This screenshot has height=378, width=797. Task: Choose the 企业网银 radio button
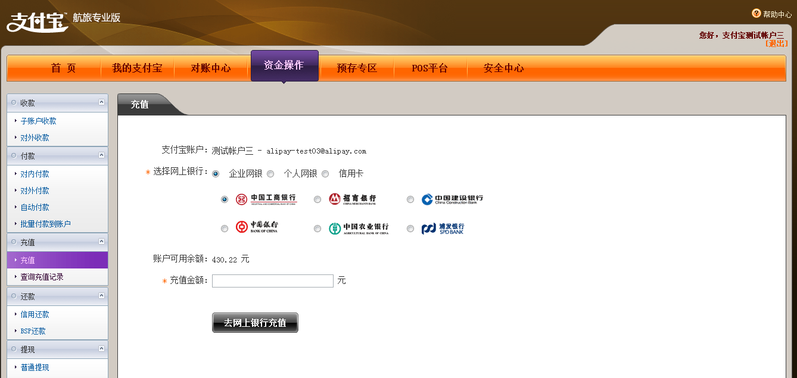(x=216, y=174)
